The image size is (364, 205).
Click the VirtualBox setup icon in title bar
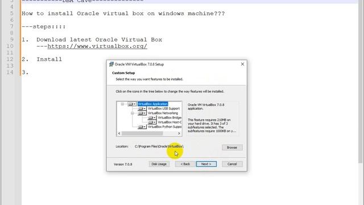[x=111, y=64]
